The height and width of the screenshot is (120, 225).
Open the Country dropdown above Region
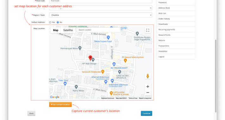pyautogui.click(x=100, y=8)
